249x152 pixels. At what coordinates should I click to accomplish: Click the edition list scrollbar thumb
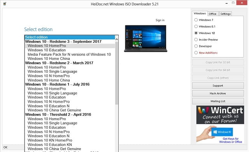coord(117,73)
